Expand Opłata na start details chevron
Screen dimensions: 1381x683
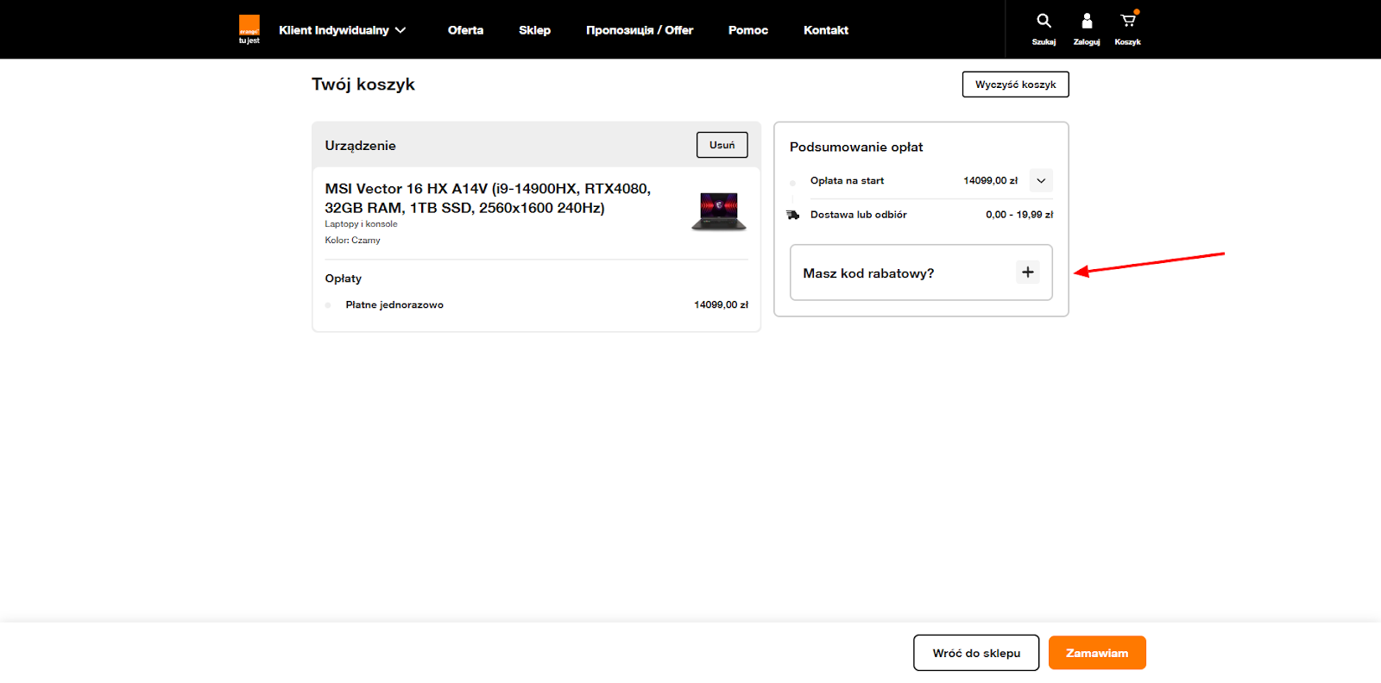tap(1041, 181)
